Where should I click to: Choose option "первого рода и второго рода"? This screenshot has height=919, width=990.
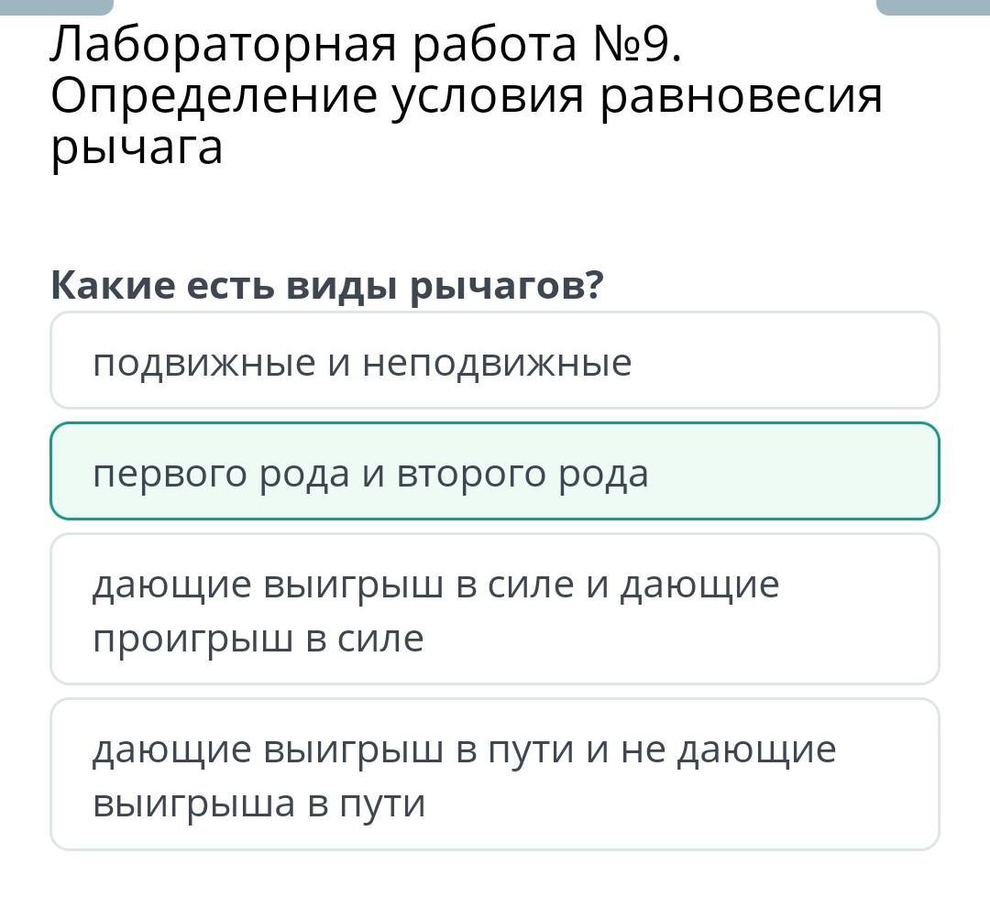coord(495,471)
